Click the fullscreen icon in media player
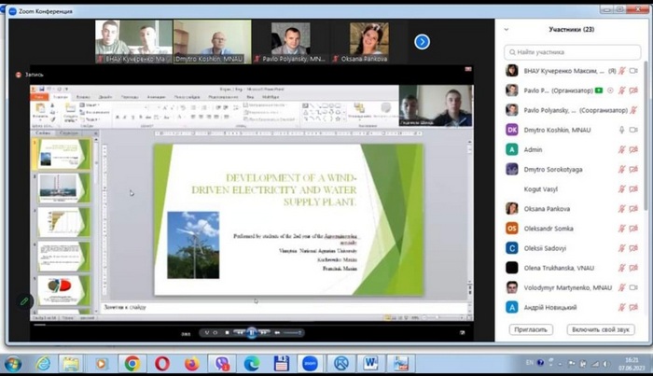653x376 pixels. point(462,333)
